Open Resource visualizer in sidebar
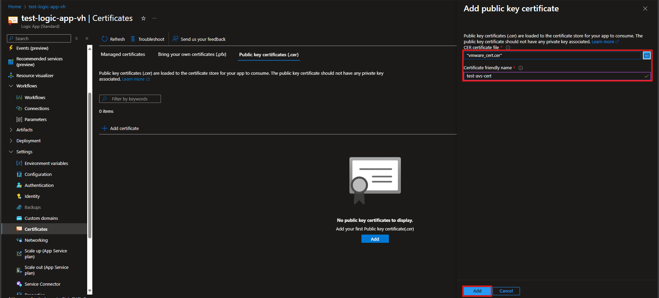Image resolution: width=659 pixels, height=298 pixels. click(35, 75)
